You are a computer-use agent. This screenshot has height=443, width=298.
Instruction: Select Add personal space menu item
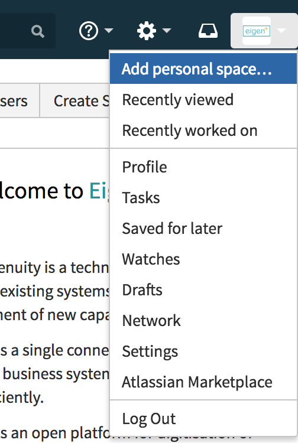click(203, 69)
